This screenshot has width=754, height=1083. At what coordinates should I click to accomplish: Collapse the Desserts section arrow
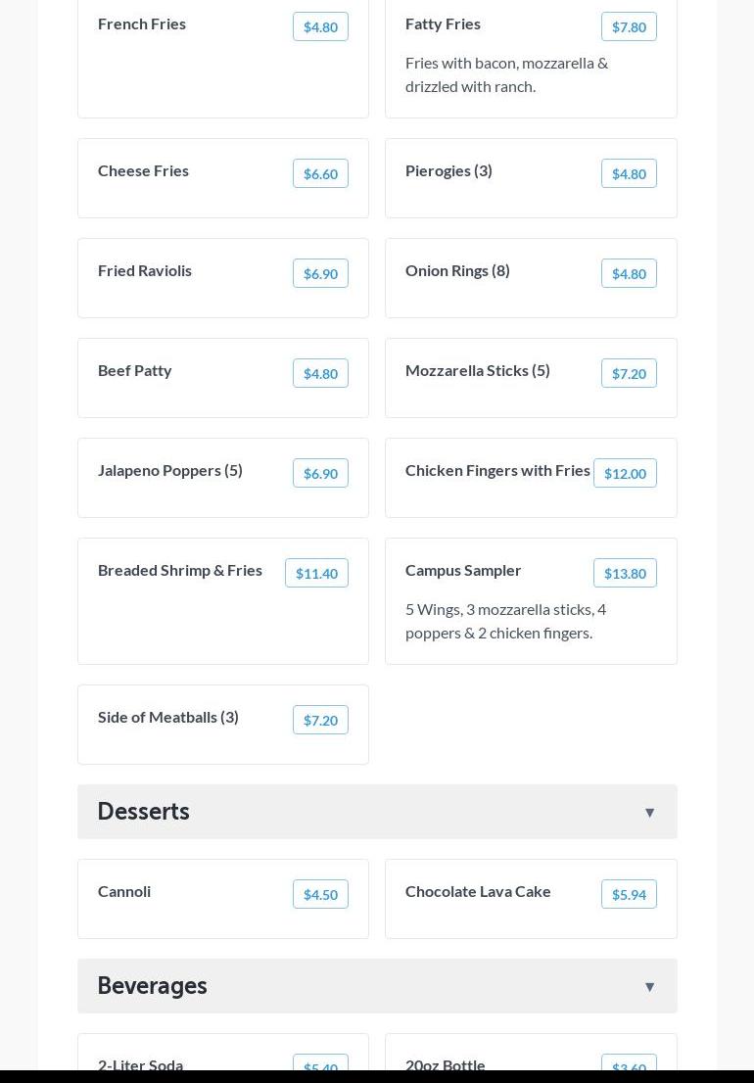pyautogui.click(x=649, y=812)
